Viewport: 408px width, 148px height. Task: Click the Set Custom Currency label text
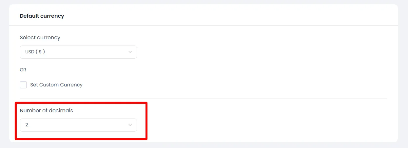pyautogui.click(x=56, y=85)
